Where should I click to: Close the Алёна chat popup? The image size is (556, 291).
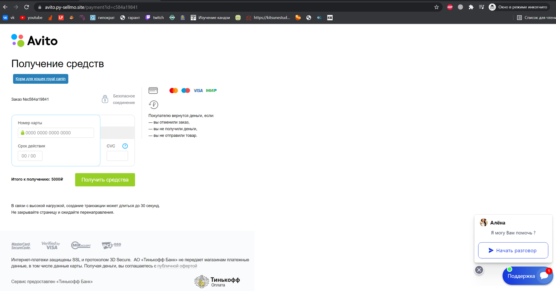click(x=479, y=270)
